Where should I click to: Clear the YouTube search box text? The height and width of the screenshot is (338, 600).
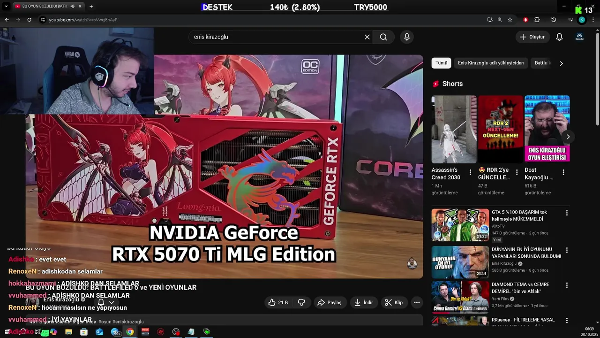(367, 37)
